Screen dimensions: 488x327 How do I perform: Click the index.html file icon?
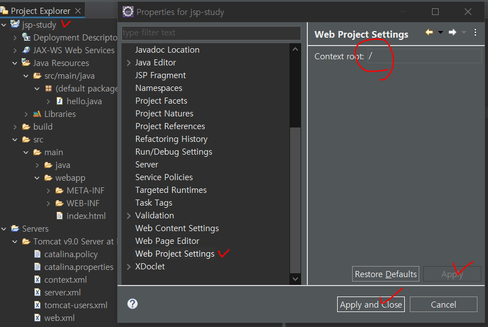[59, 216]
